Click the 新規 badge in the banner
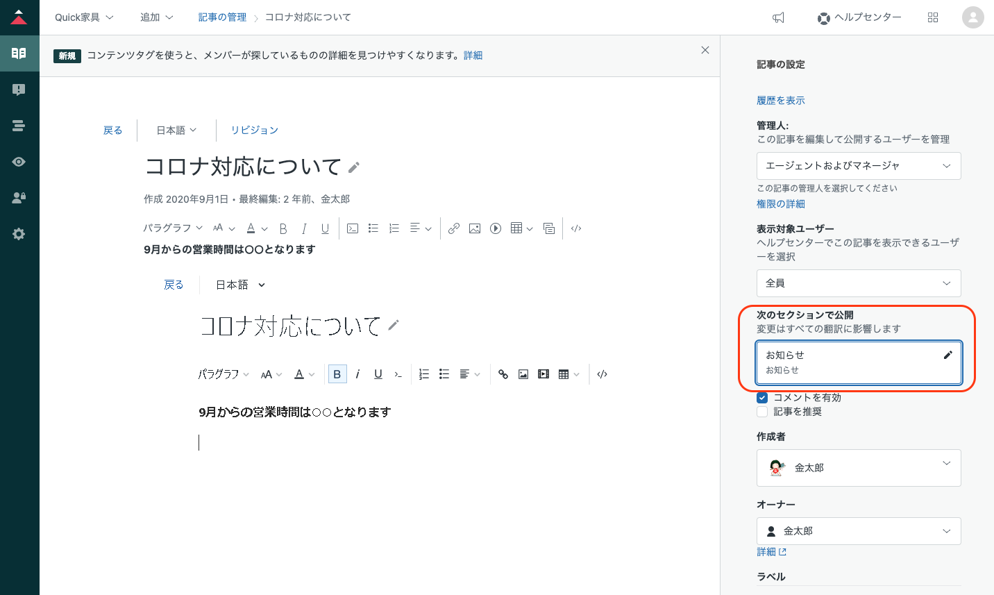 [x=67, y=56]
